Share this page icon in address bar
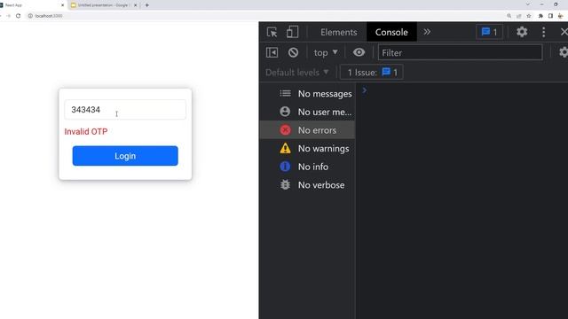The image size is (568, 319). 518,16
